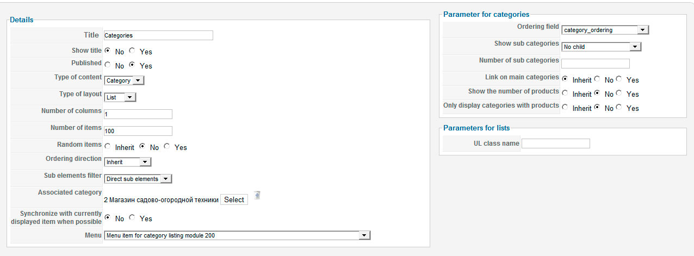Focus the Number of items field

(x=138, y=131)
